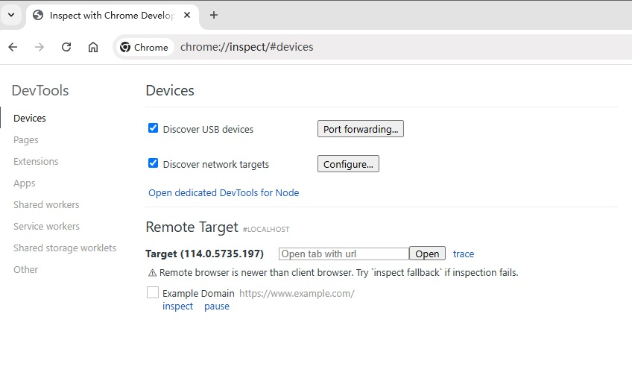
Task: Select Pages in DevTools sidebar
Action: click(x=26, y=140)
